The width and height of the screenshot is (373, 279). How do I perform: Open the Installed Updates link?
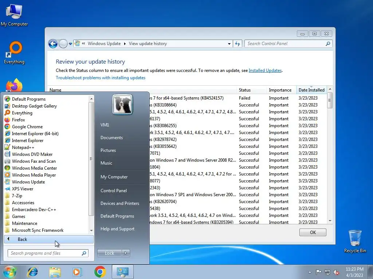265,70
